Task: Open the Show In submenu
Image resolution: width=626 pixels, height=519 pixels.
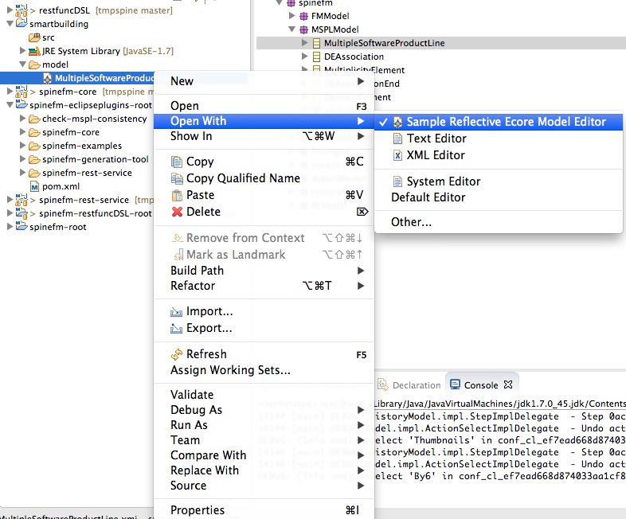Action: pyautogui.click(x=264, y=136)
